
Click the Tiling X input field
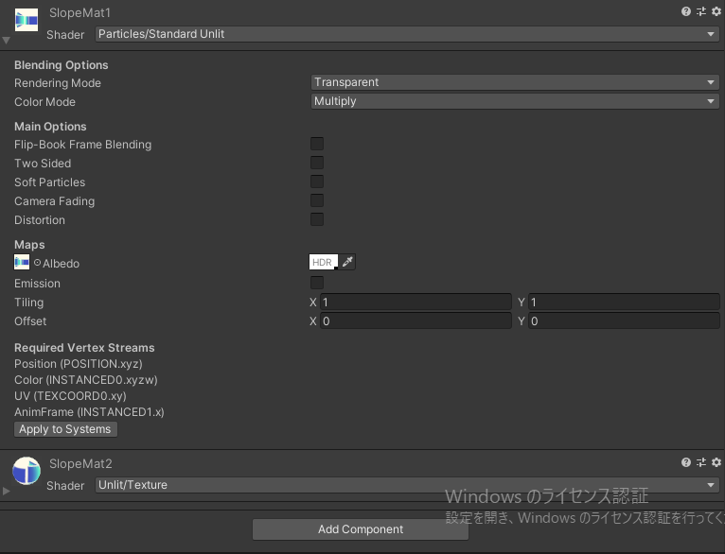point(416,302)
